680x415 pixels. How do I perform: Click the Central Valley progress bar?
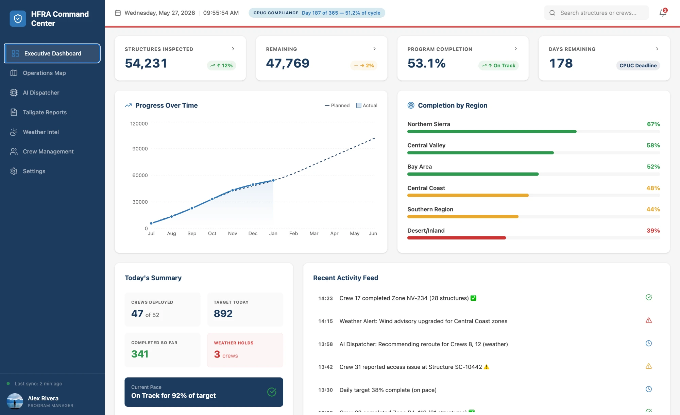(x=533, y=153)
